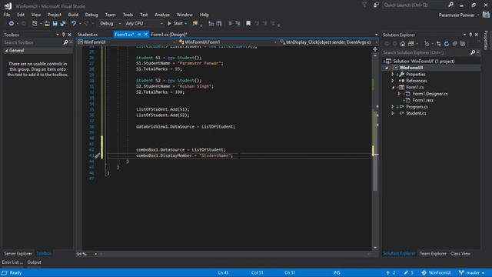Click the New Project toolbar icon

[x=35, y=24]
